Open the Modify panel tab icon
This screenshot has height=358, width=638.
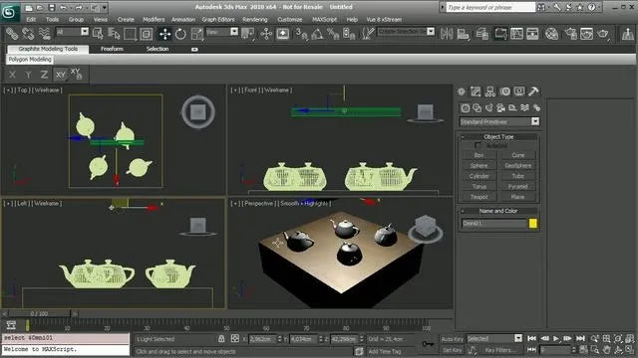[x=476, y=91]
